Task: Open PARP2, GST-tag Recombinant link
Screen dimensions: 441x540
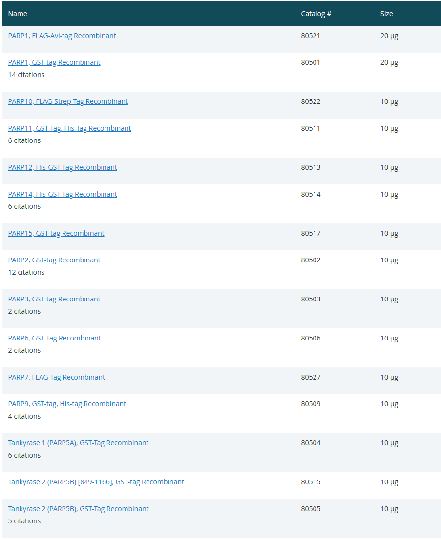Action: (x=54, y=260)
